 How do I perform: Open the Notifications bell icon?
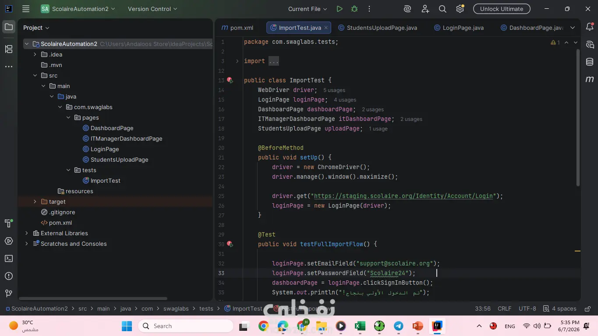[x=590, y=27]
